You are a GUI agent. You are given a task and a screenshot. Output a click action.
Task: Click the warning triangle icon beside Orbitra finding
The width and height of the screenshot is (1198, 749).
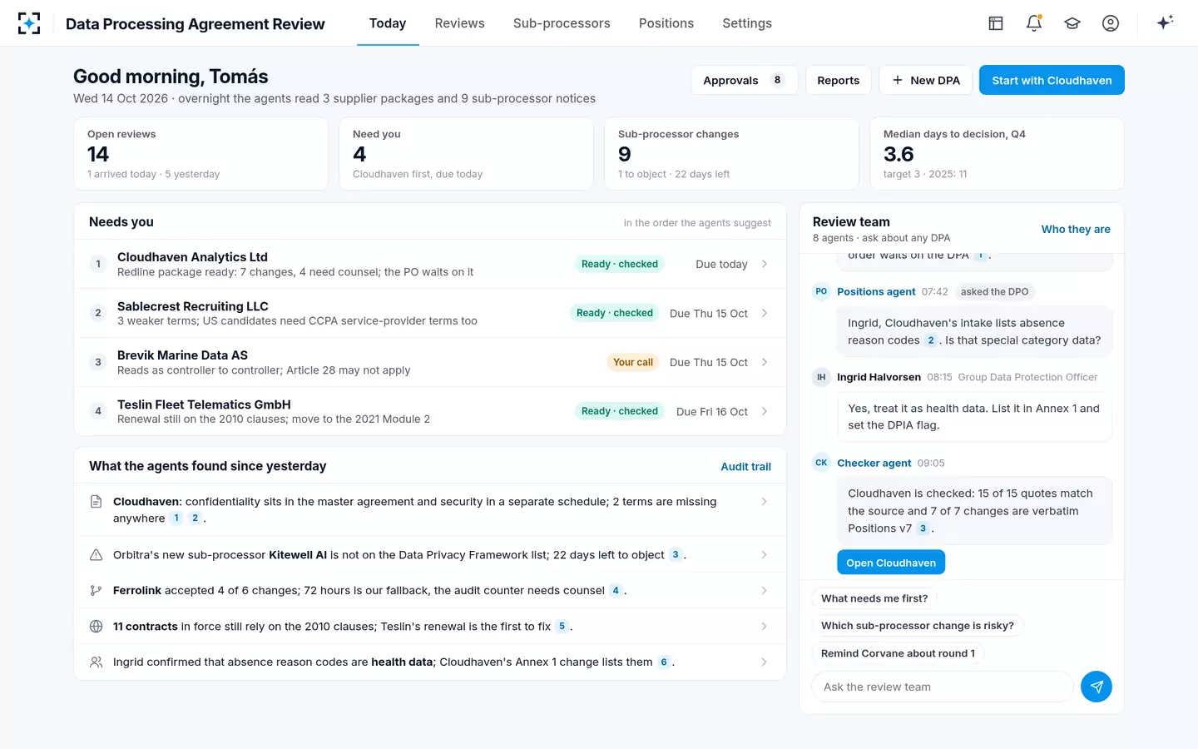(x=96, y=555)
